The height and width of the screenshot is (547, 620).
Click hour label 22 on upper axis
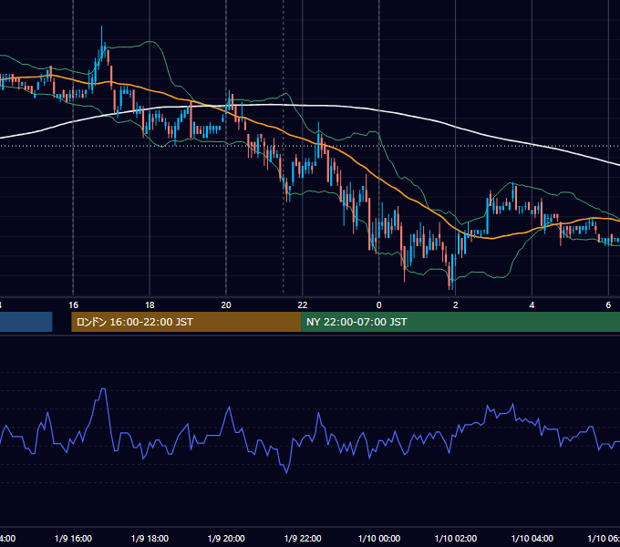(303, 305)
